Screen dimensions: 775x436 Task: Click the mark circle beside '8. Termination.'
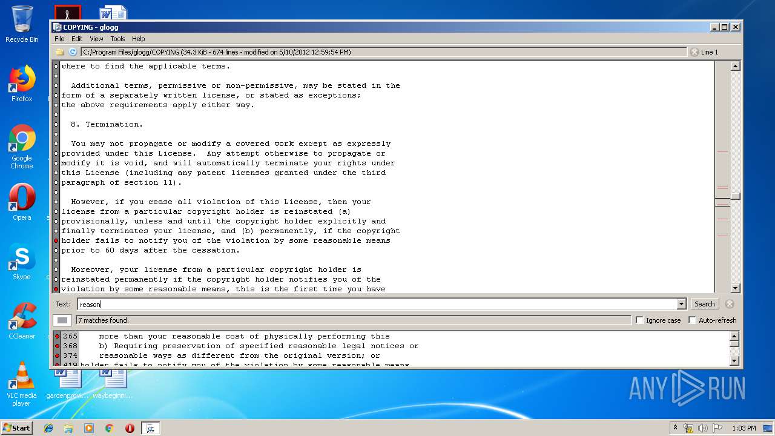56,124
